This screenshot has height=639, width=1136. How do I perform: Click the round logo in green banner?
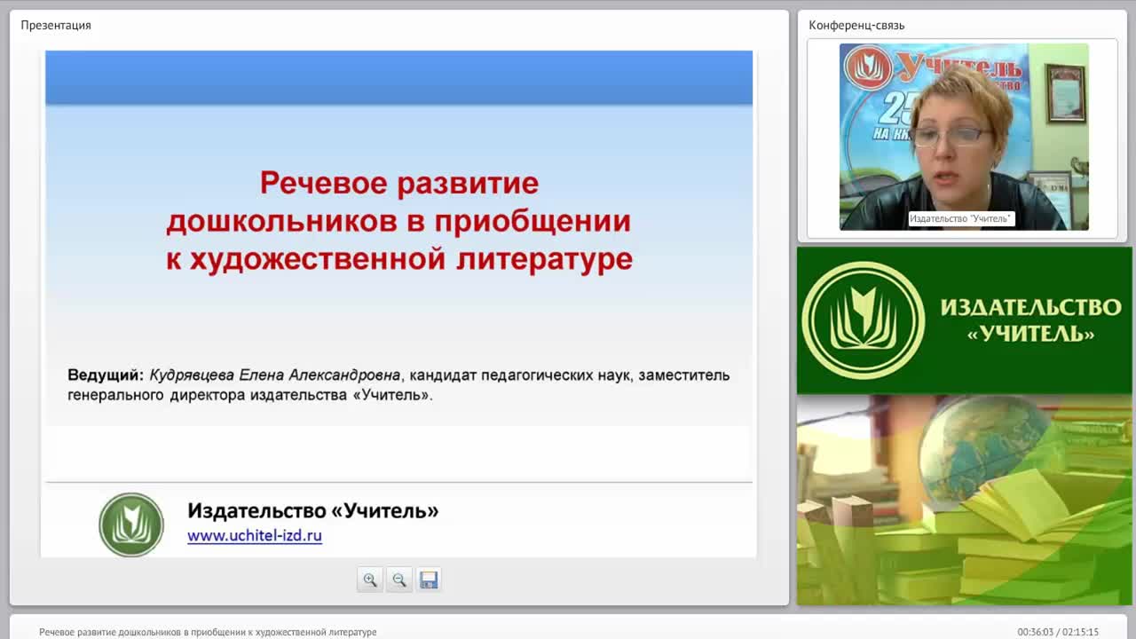point(863,320)
